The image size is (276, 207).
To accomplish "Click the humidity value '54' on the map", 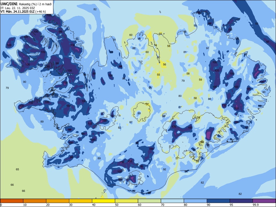I will click(x=155, y=45).
